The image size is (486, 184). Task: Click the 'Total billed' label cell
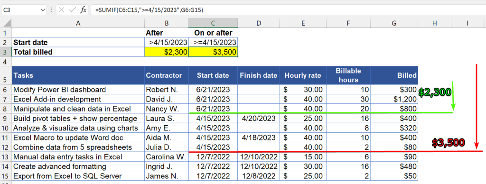(78, 52)
